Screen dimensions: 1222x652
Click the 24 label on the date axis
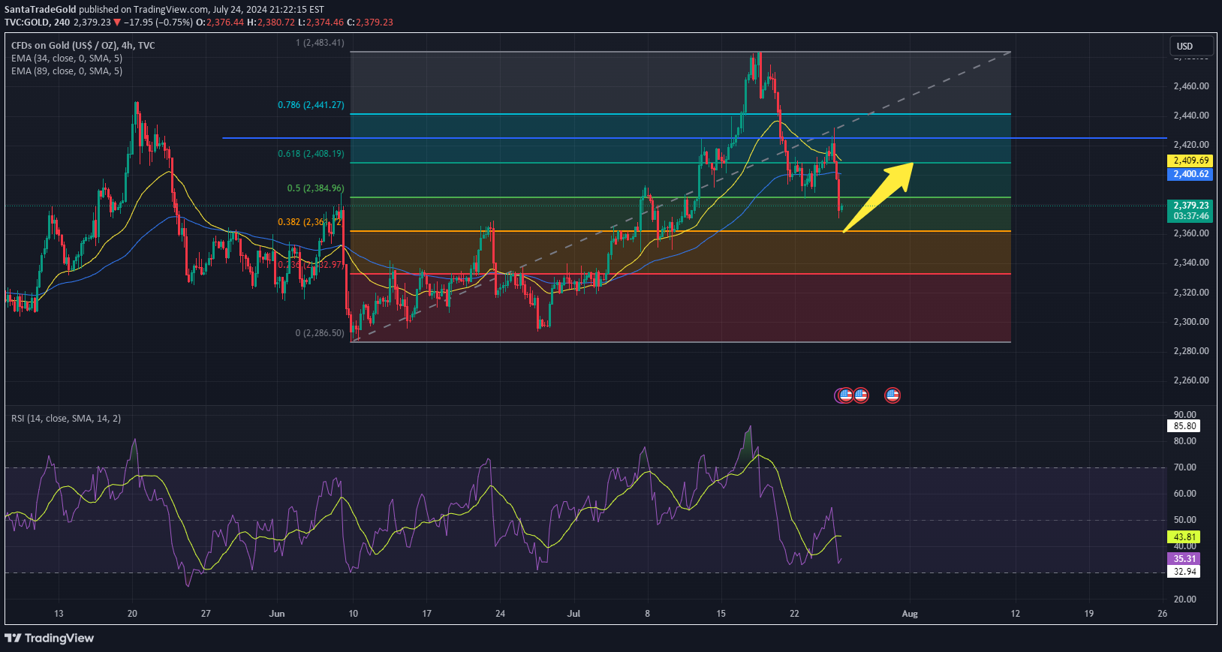500,614
